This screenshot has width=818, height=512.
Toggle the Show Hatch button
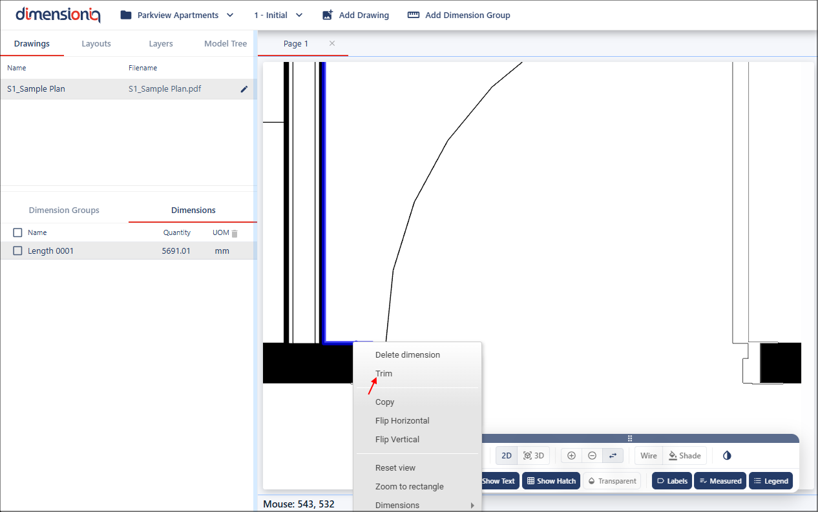coord(551,481)
